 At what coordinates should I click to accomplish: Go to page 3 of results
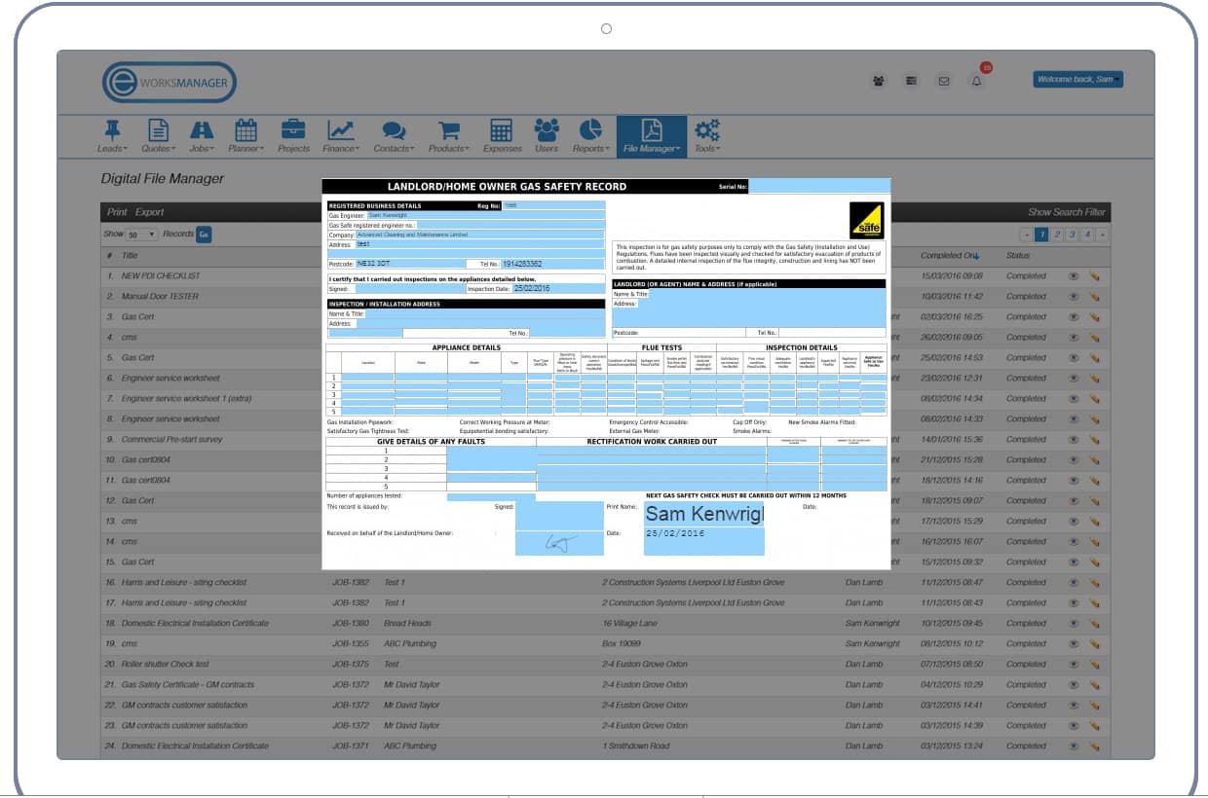coord(1073,235)
